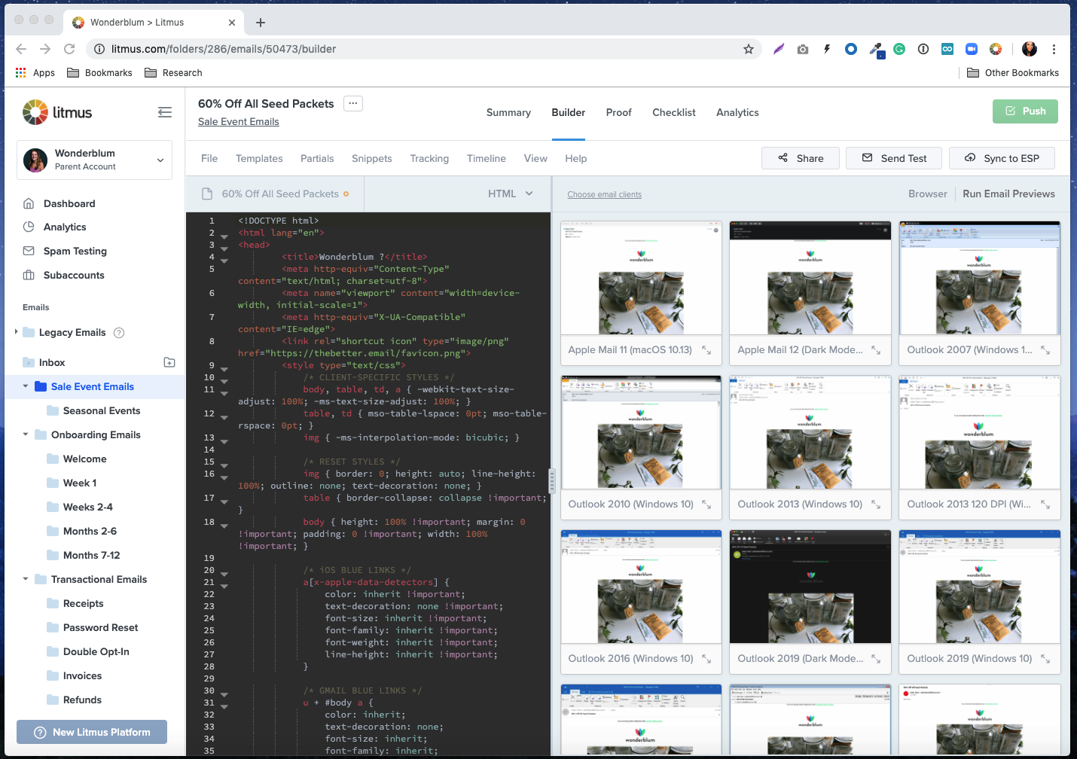Switch to the Checklist tab

click(x=673, y=112)
